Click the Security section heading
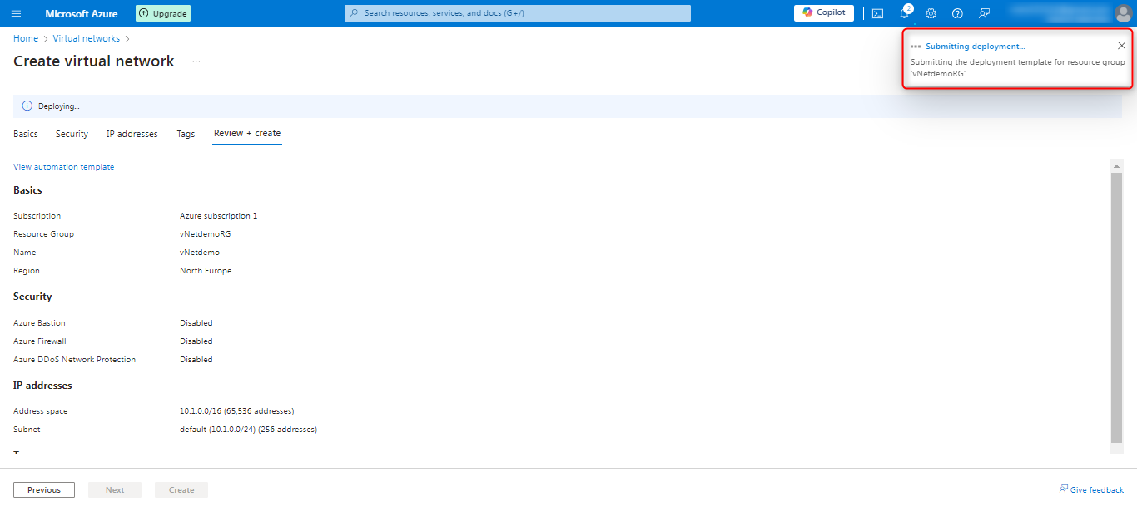 click(x=32, y=297)
